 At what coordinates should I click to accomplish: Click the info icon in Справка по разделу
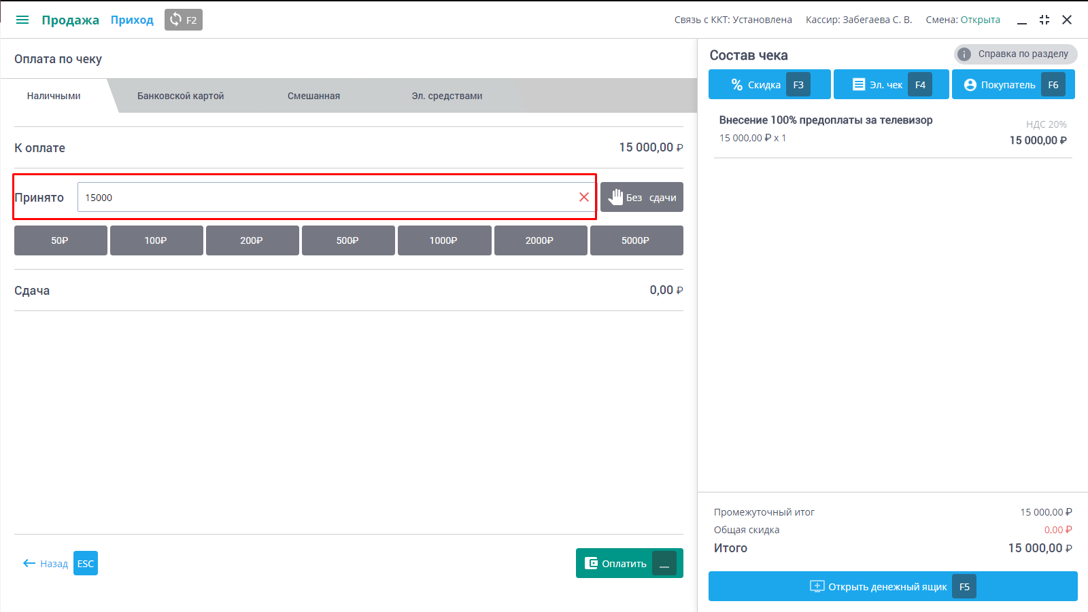(964, 54)
